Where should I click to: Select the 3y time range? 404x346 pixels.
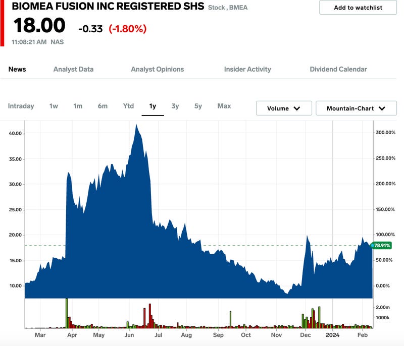point(175,106)
